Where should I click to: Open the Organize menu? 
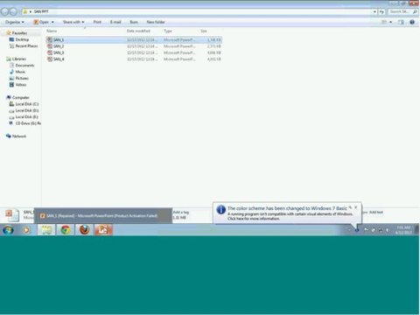click(x=15, y=22)
